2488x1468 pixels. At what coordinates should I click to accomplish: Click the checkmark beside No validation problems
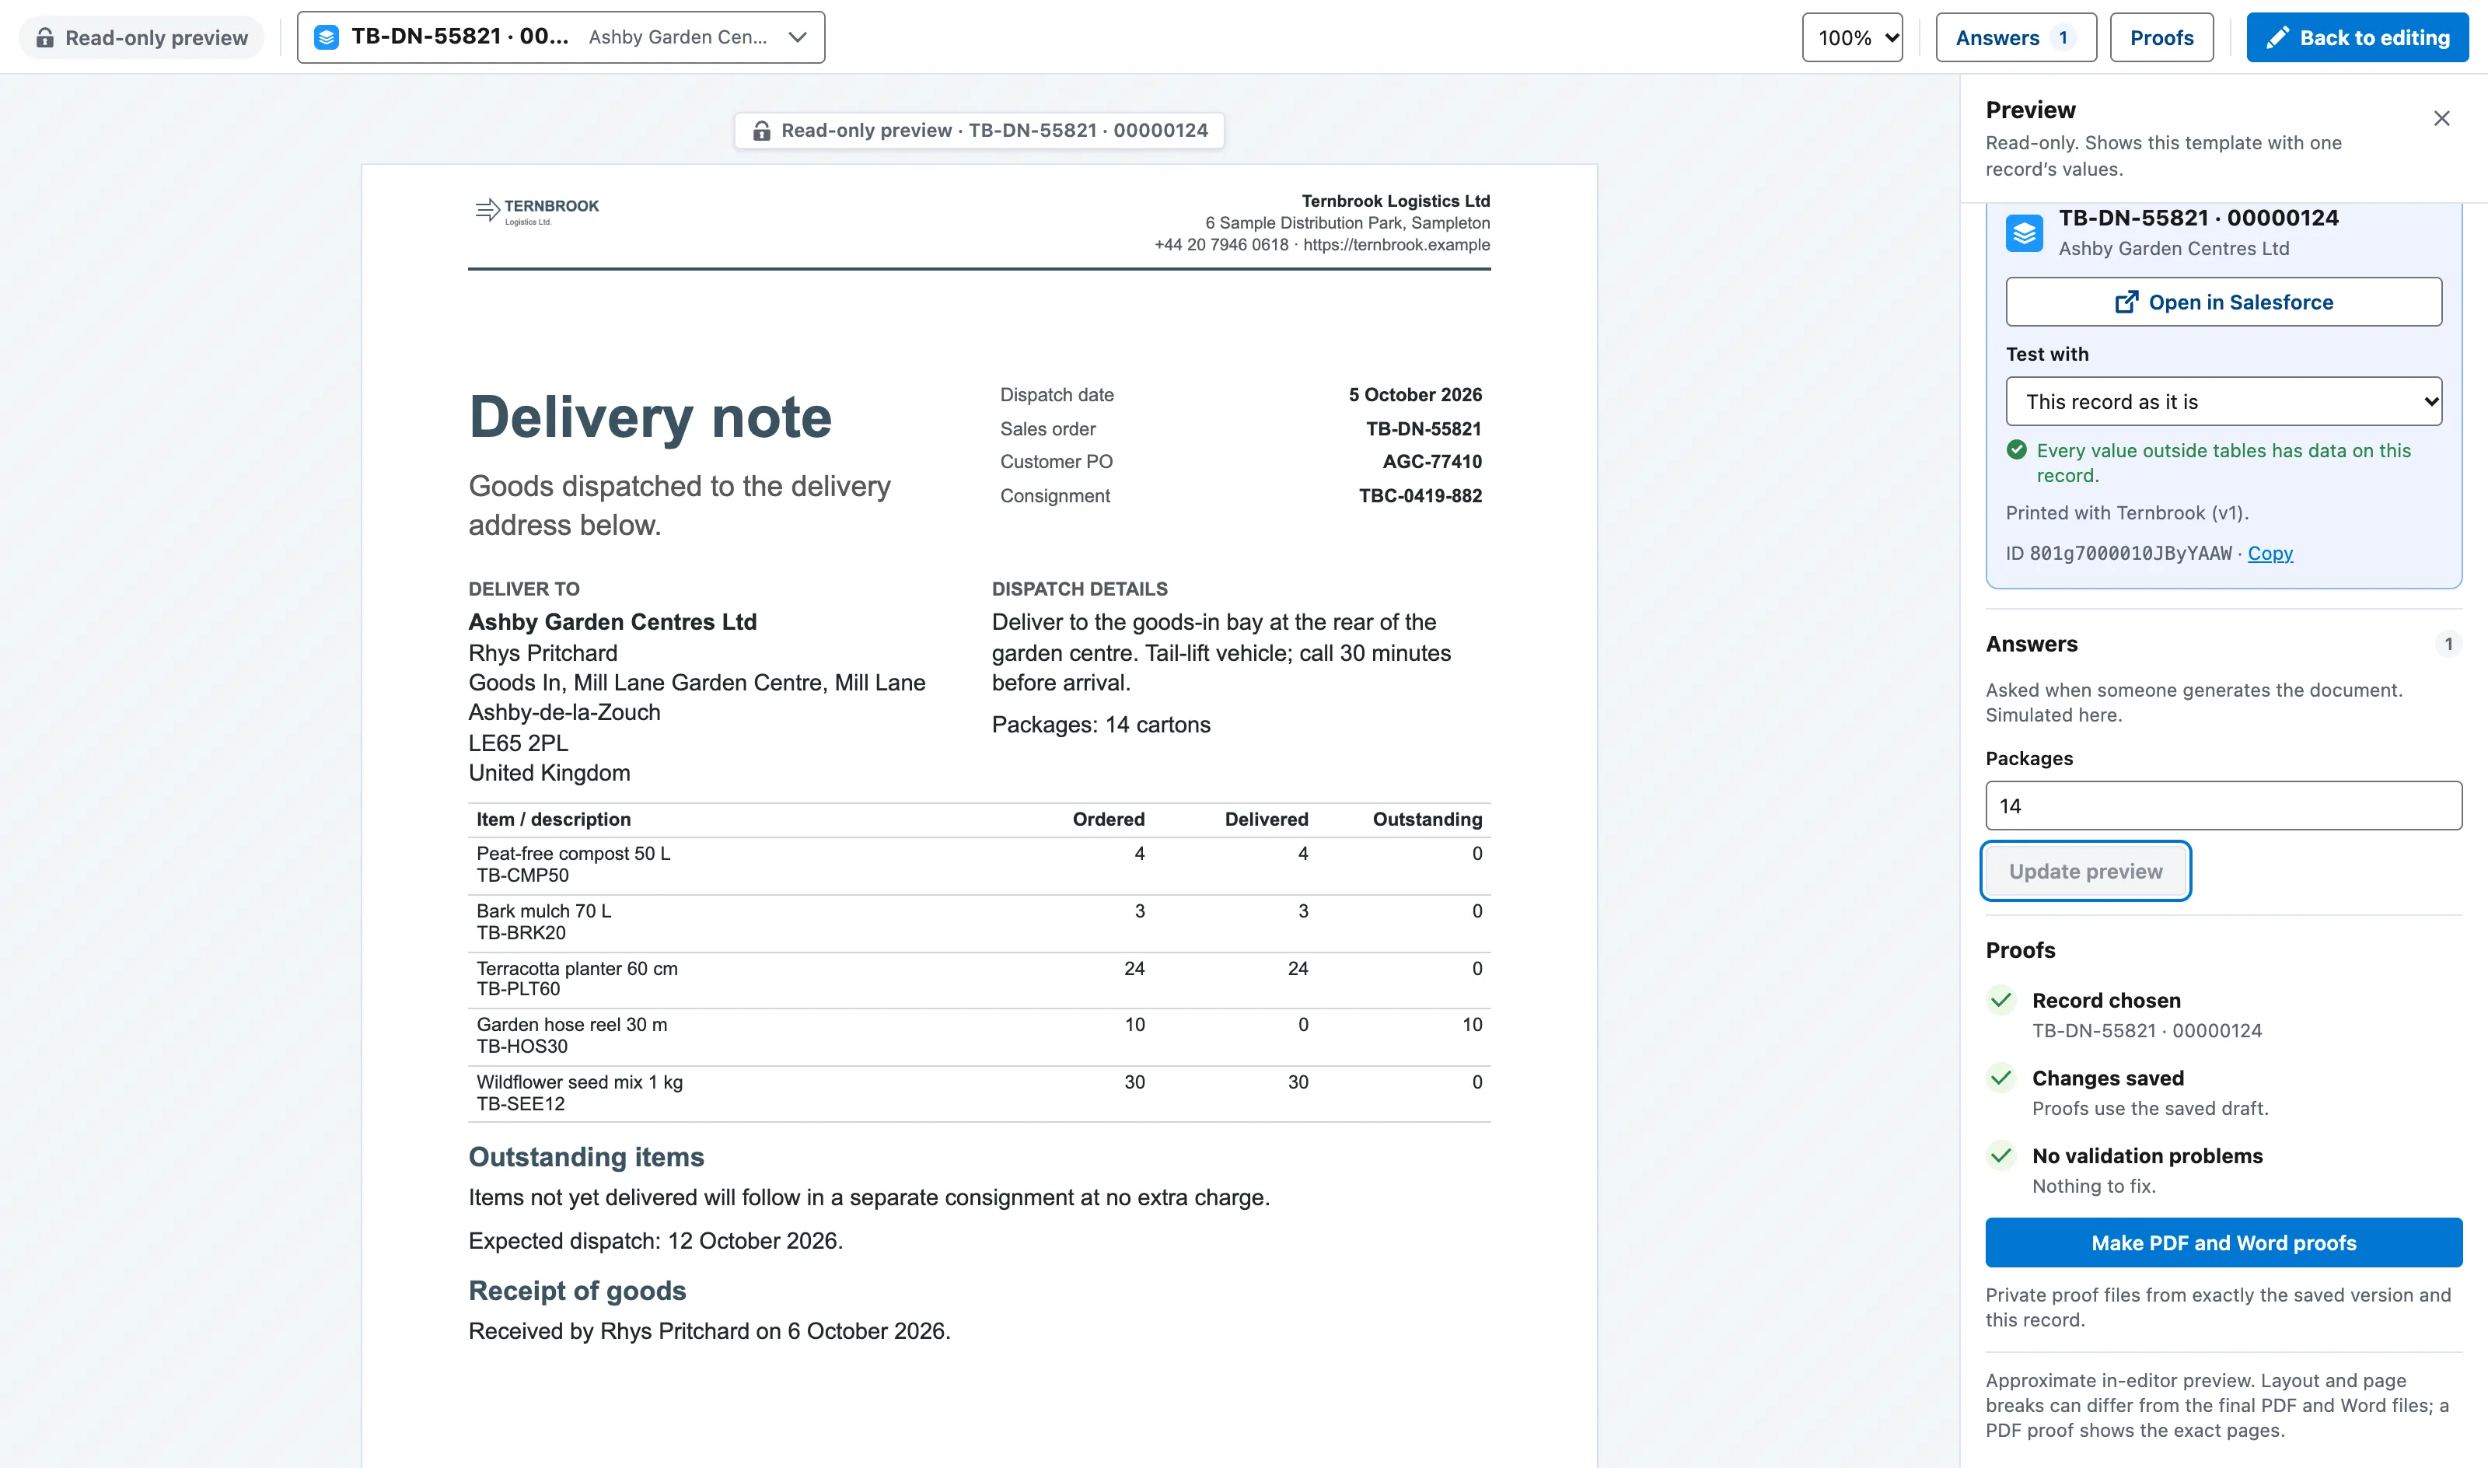[2001, 1155]
